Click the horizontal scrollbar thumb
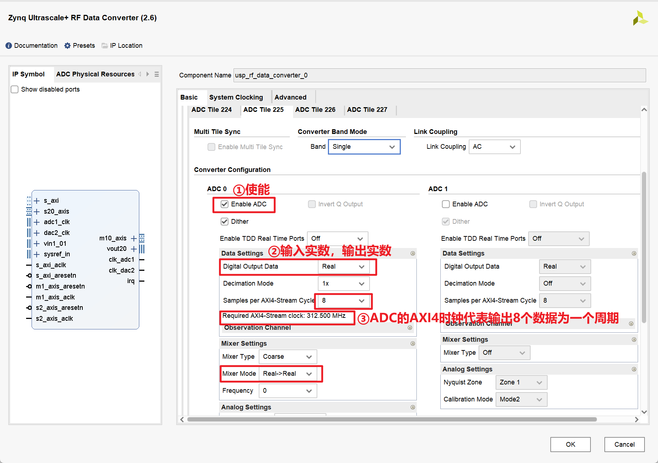 pos(392,420)
